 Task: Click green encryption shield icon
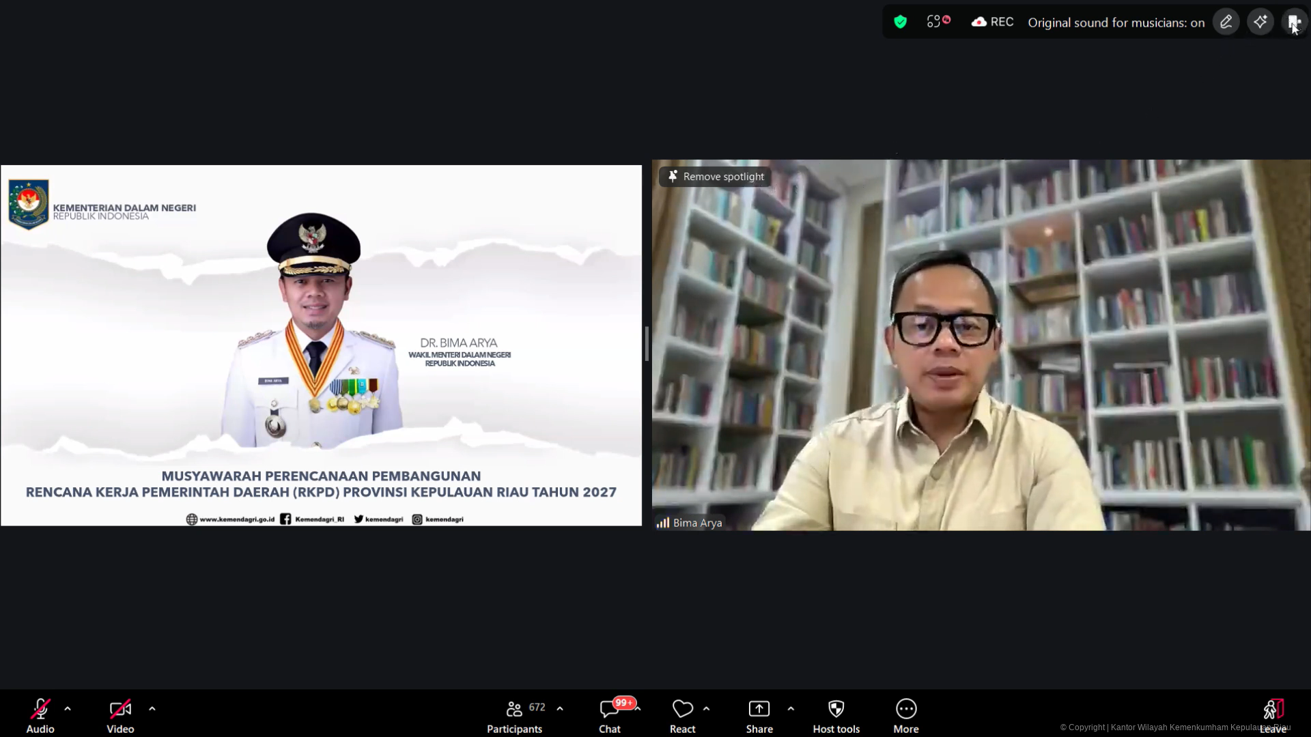coord(900,23)
